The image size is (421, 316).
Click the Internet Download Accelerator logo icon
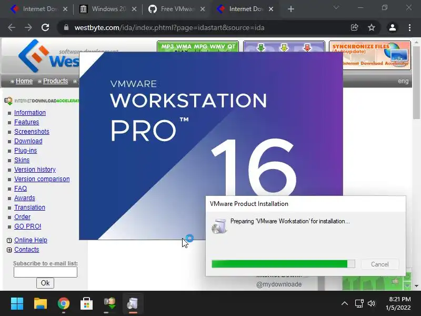tap(8, 101)
